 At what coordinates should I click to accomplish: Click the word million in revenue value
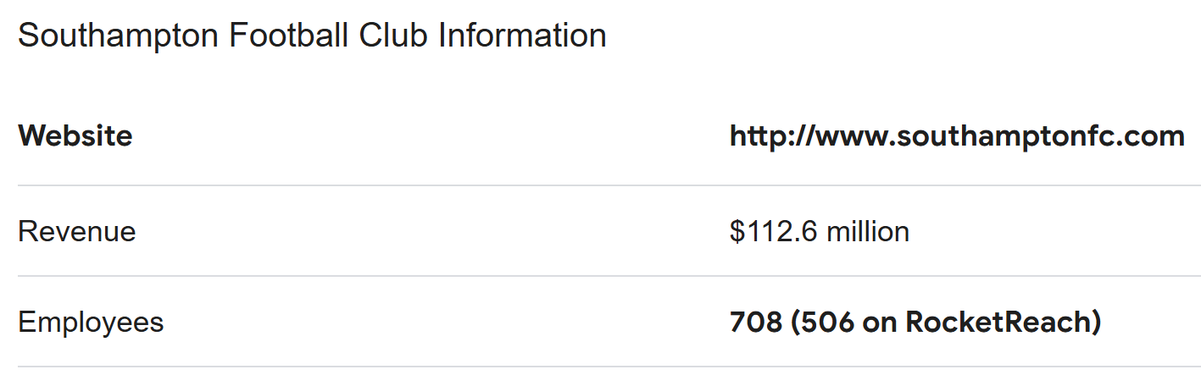[x=868, y=231]
